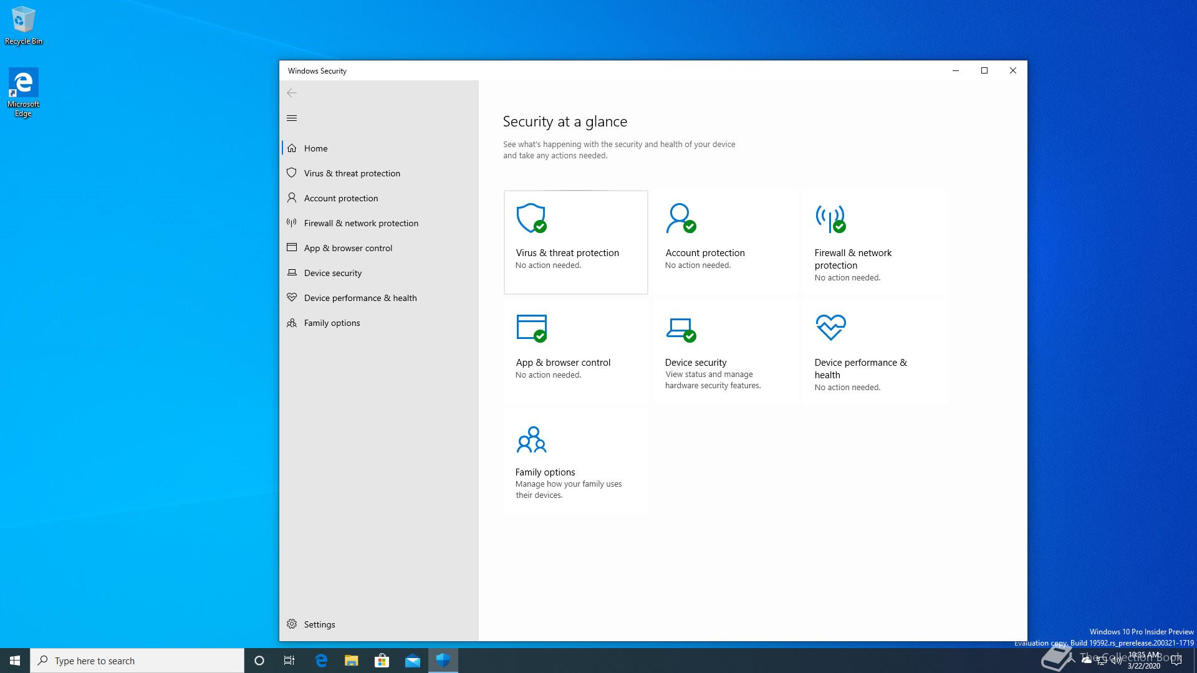Click the Virus & threat protection tile title
This screenshot has width=1197, height=673.
click(567, 253)
